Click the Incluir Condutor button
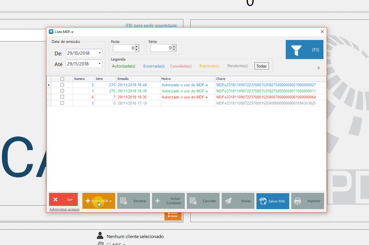The image size is (369, 245). pyautogui.click(x=168, y=201)
